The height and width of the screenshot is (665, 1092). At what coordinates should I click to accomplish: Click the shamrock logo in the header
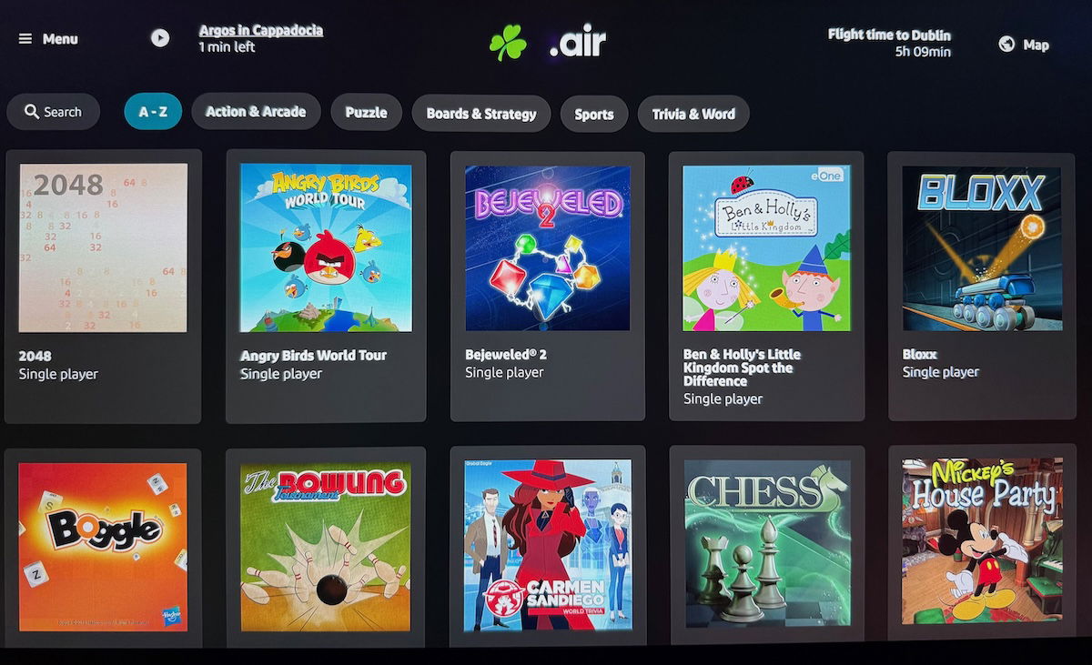click(508, 42)
